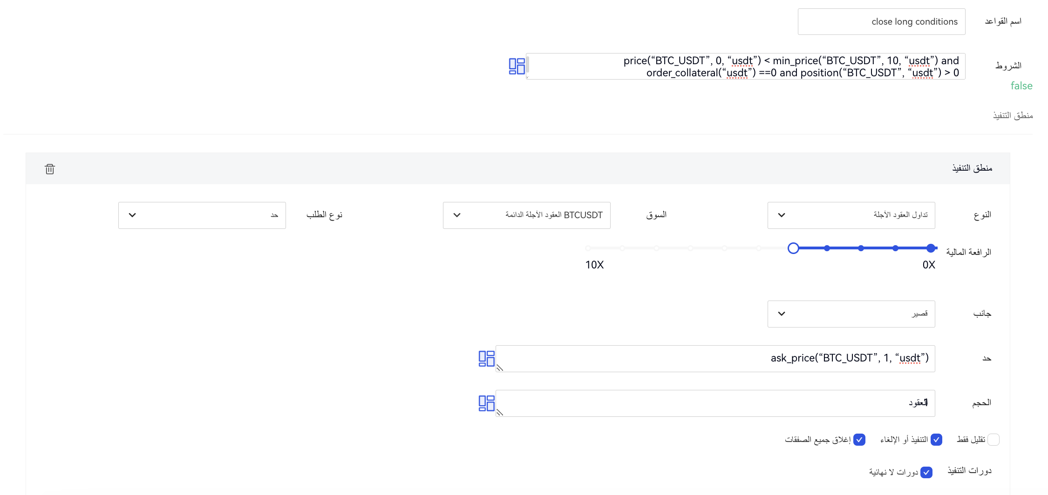
Task: Delete the execution logic block via trash icon
Action: point(50,169)
